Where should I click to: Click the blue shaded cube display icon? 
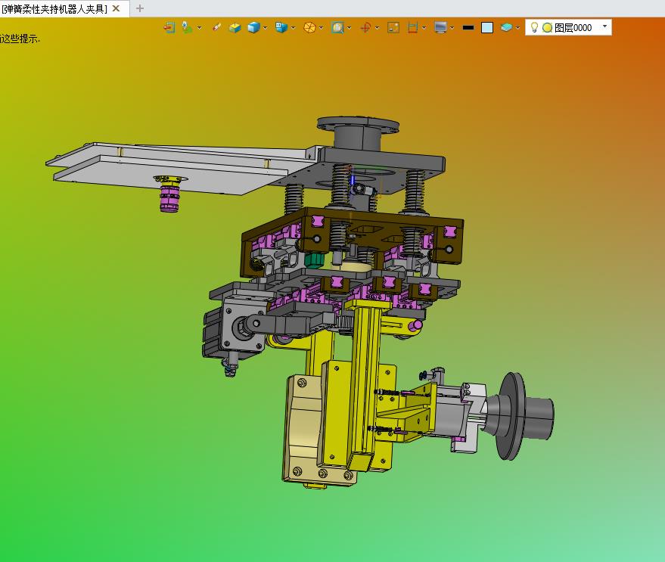coord(253,27)
